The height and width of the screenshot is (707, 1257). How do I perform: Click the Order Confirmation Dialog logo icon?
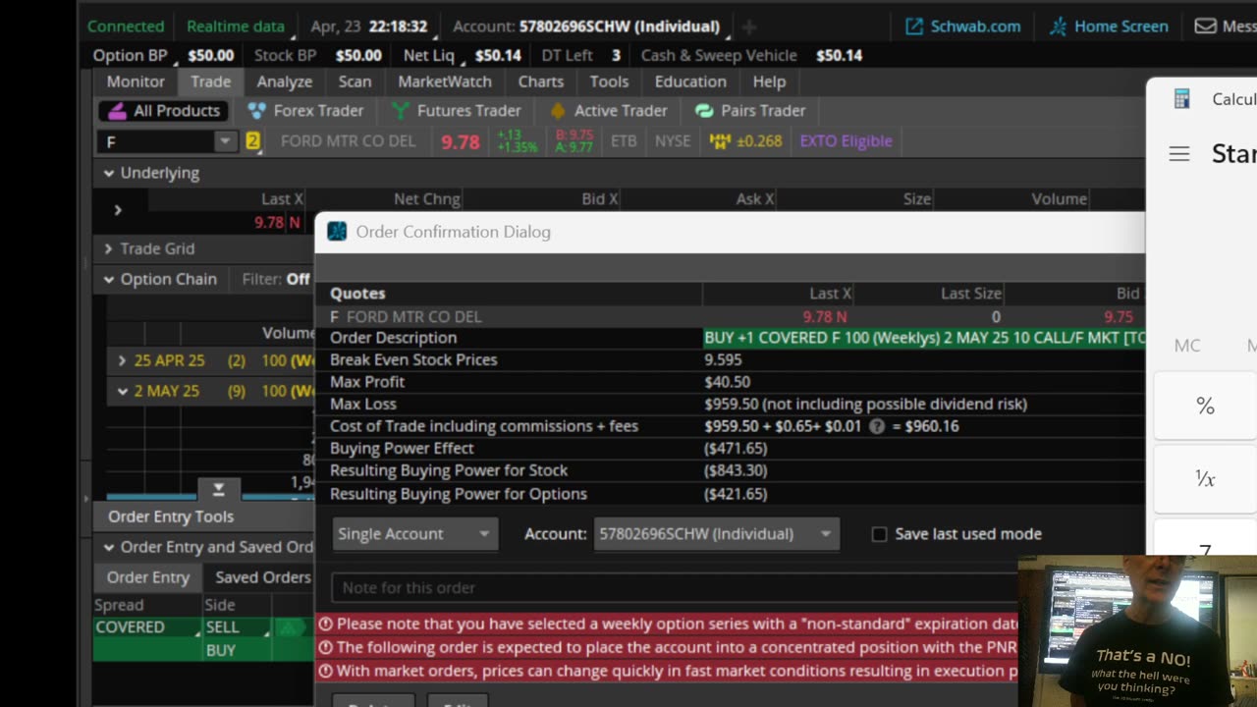tap(337, 232)
